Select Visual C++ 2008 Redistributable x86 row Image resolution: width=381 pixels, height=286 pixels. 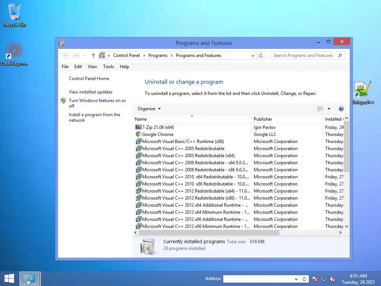[x=192, y=170]
